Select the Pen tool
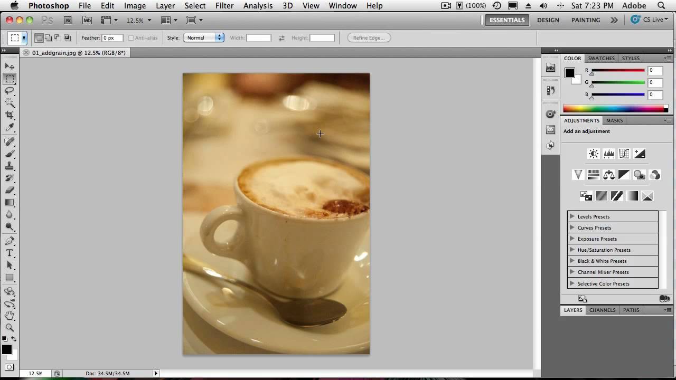The width and height of the screenshot is (676, 380). click(10, 241)
